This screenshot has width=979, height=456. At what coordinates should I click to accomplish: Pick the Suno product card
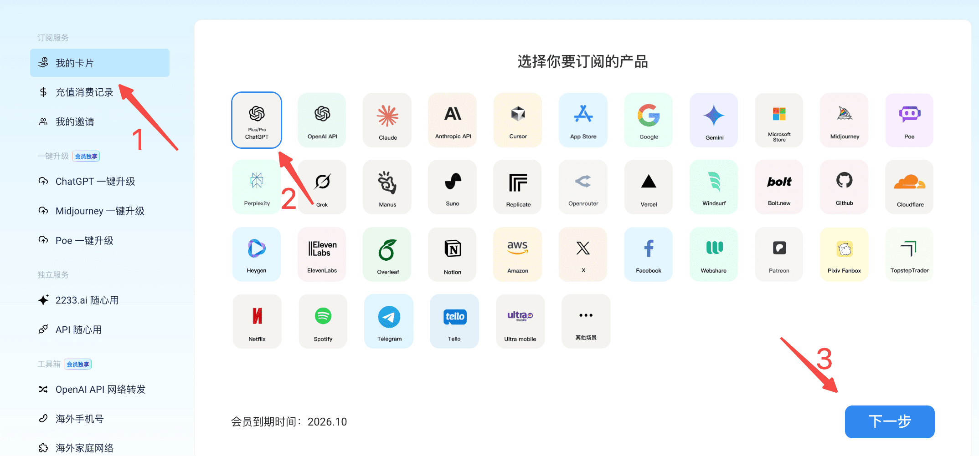tap(453, 187)
